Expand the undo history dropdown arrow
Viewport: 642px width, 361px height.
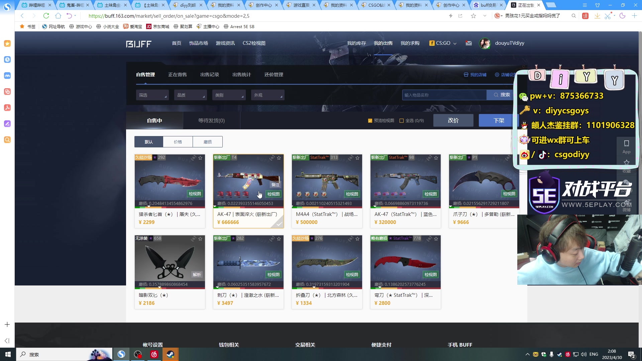click(x=75, y=16)
